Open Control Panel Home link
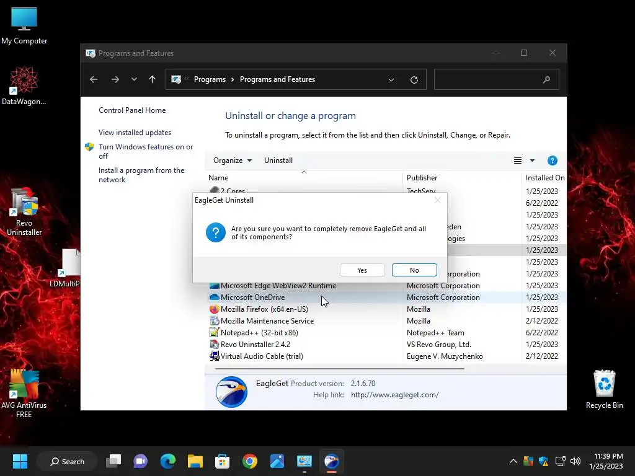The height and width of the screenshot is (476, 635). [132, 110]
